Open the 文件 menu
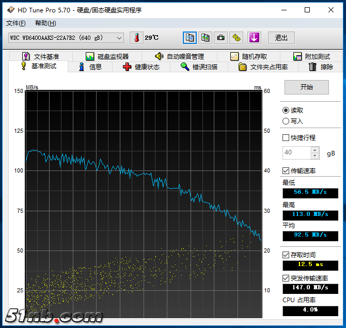346x328 pixels. pyautogui.click(x=15, y=23)
